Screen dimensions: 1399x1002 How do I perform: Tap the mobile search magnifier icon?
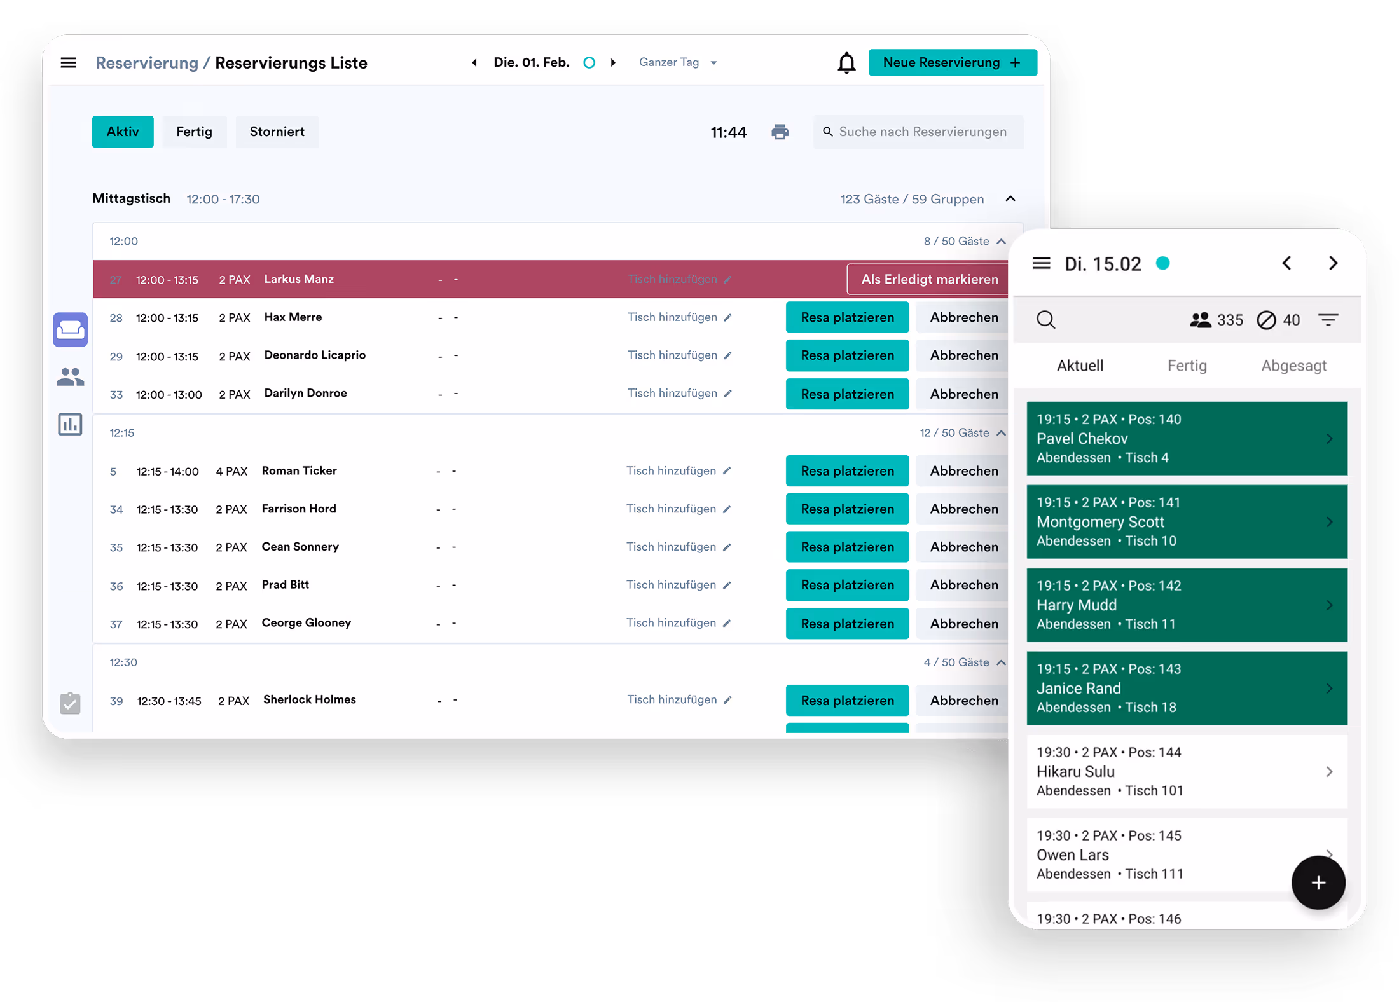[1045, 320]
